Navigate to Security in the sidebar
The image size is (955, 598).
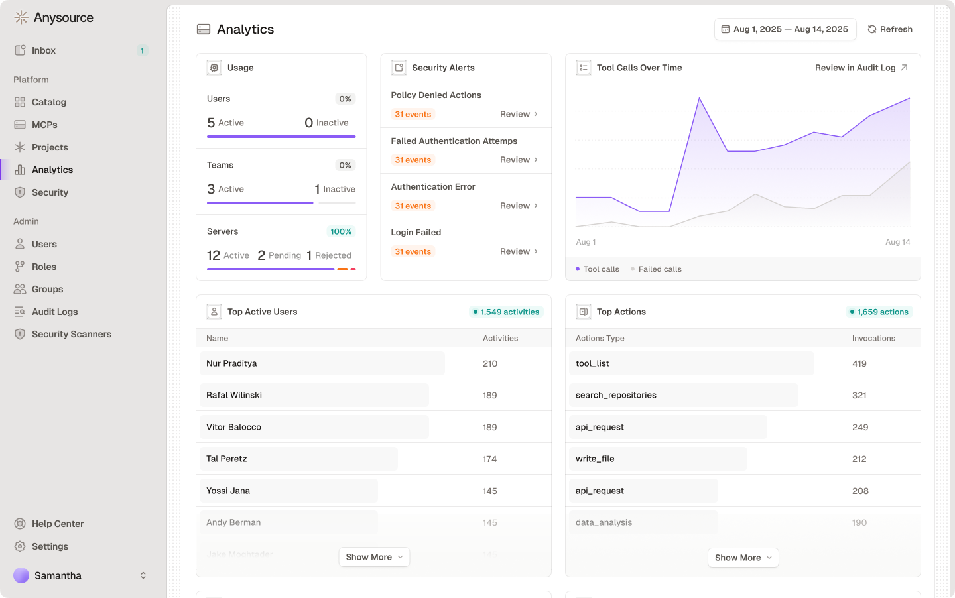(x=50, y=192)
